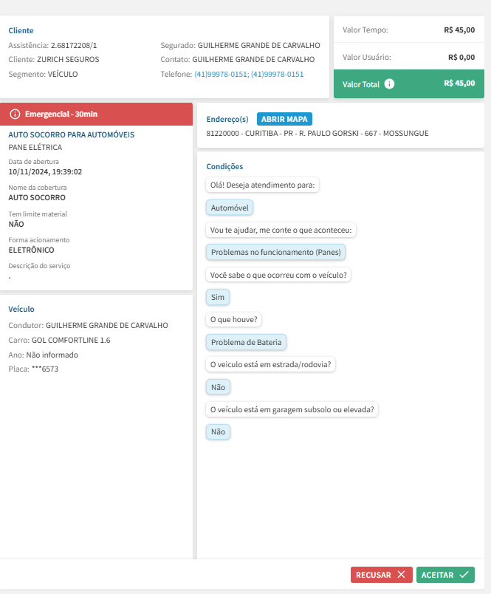
Task: Click the X icon on RECUSAR button
Action: (x=401, y=574)
